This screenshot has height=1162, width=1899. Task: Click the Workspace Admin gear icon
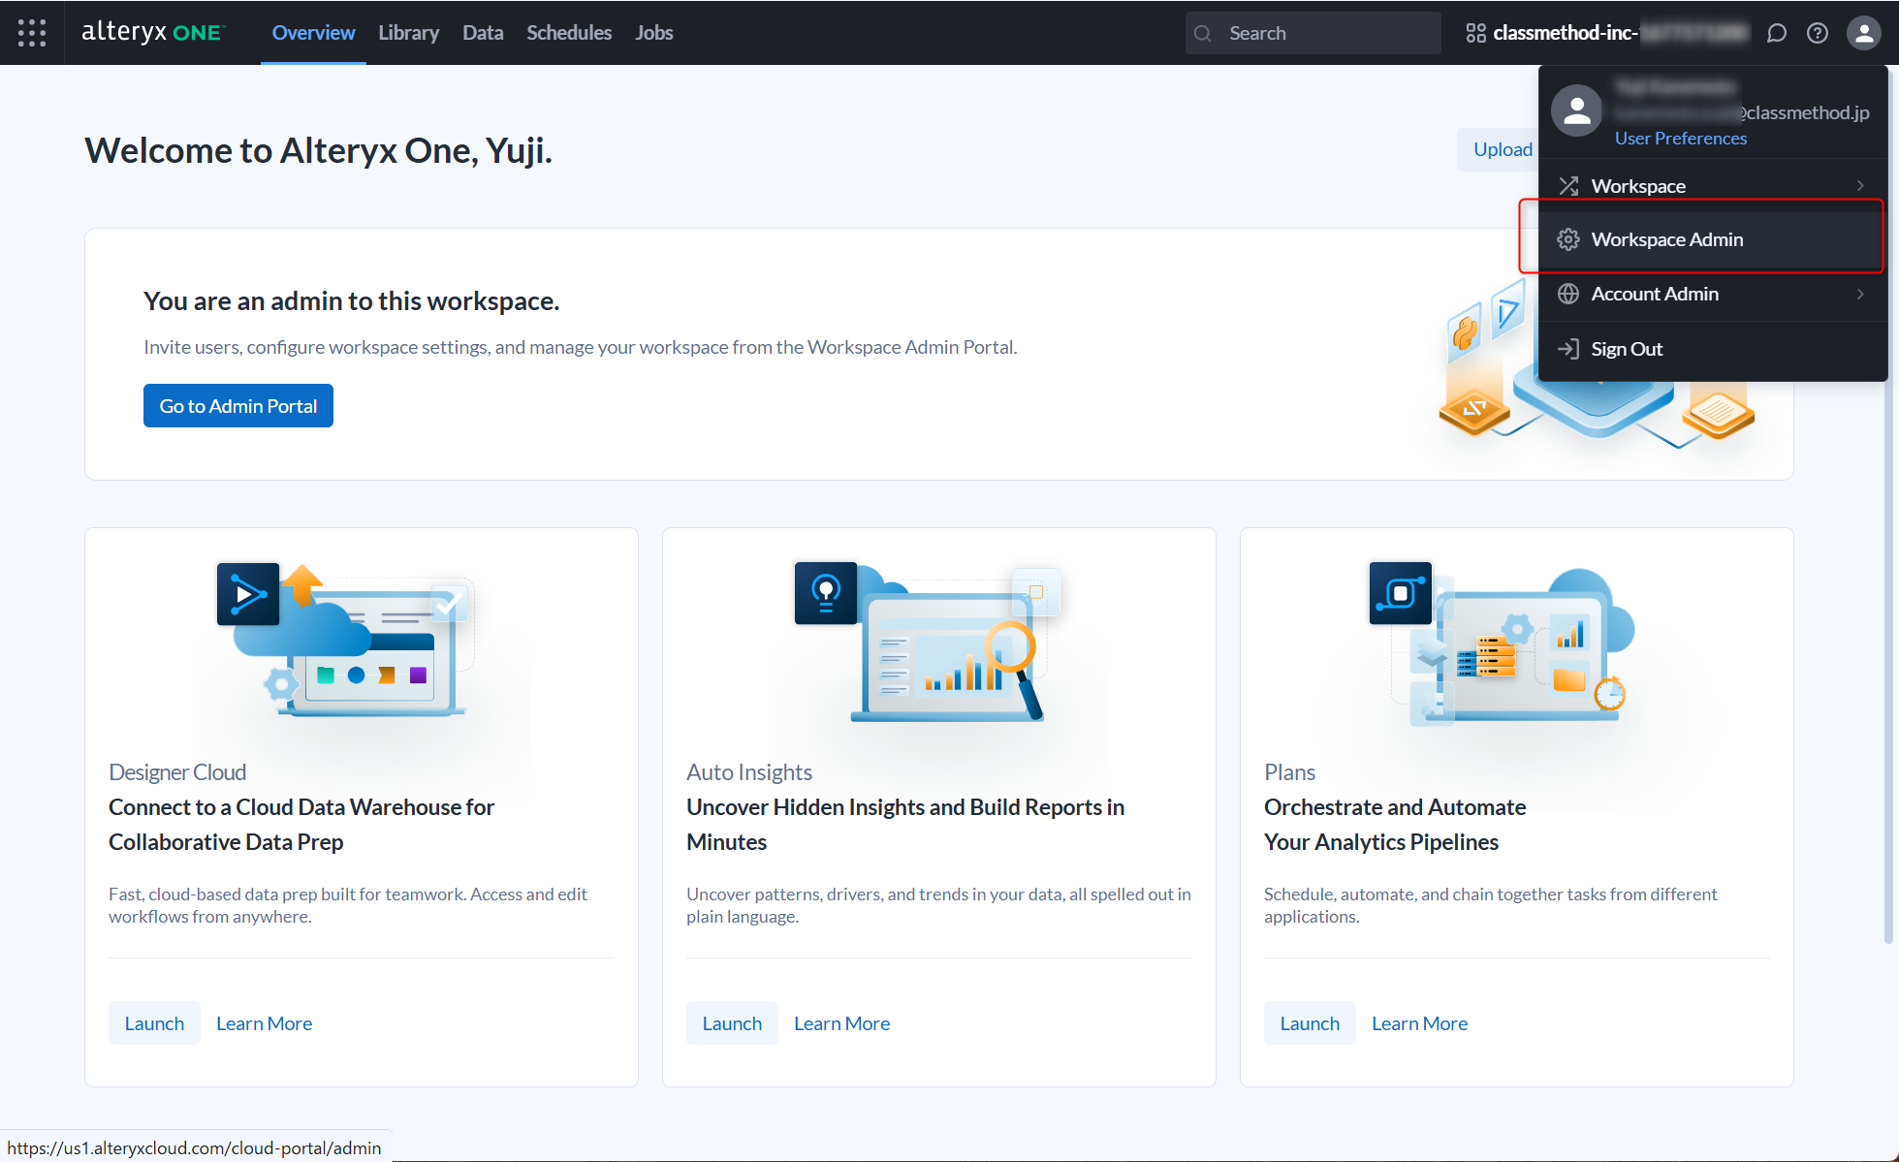(x=1568, y=239)
